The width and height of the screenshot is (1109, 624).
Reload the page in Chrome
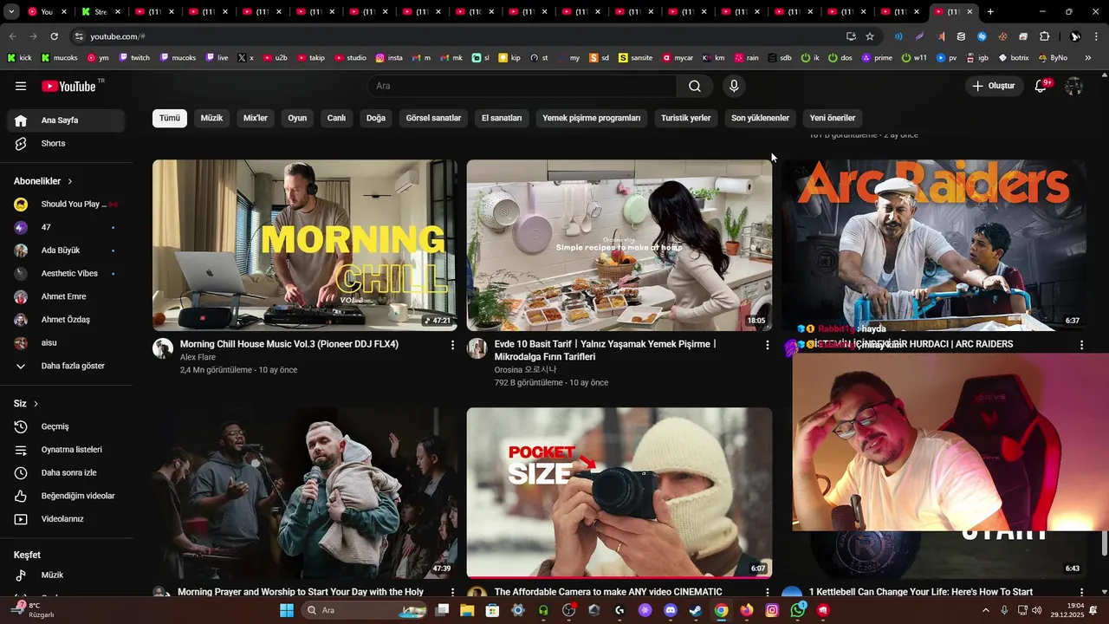click(x=54, y=36)
